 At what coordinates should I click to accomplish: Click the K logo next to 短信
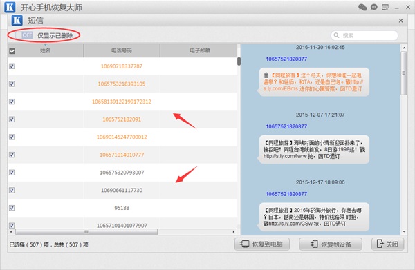click(x=17, y=20)
